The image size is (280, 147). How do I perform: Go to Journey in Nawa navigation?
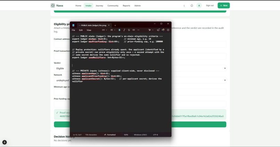click(99, 6)
